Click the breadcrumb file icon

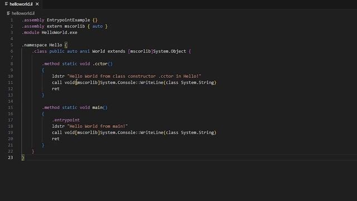click(x=8, y=13)
